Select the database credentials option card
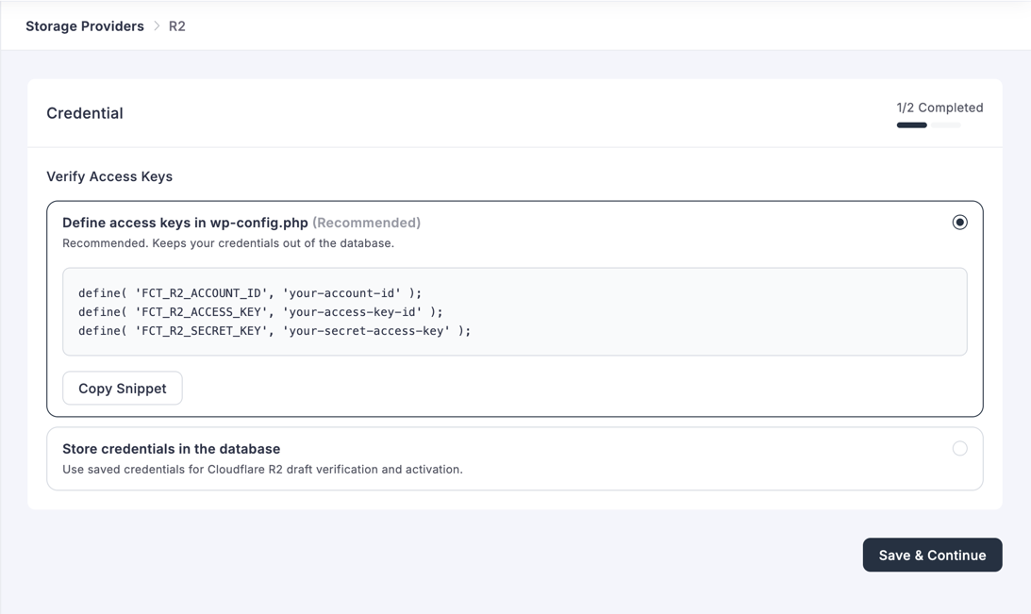1031x614 pixels. tap(515, 458)
